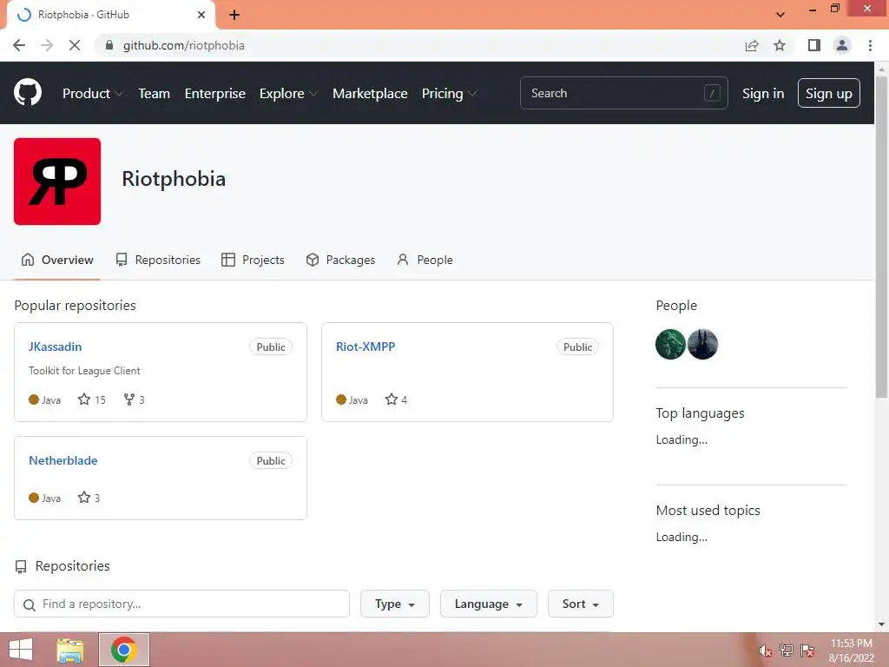Click the slash shortcut icon in search box
The height and width of the screenshot is (667, 889).
tap(712, 93)
